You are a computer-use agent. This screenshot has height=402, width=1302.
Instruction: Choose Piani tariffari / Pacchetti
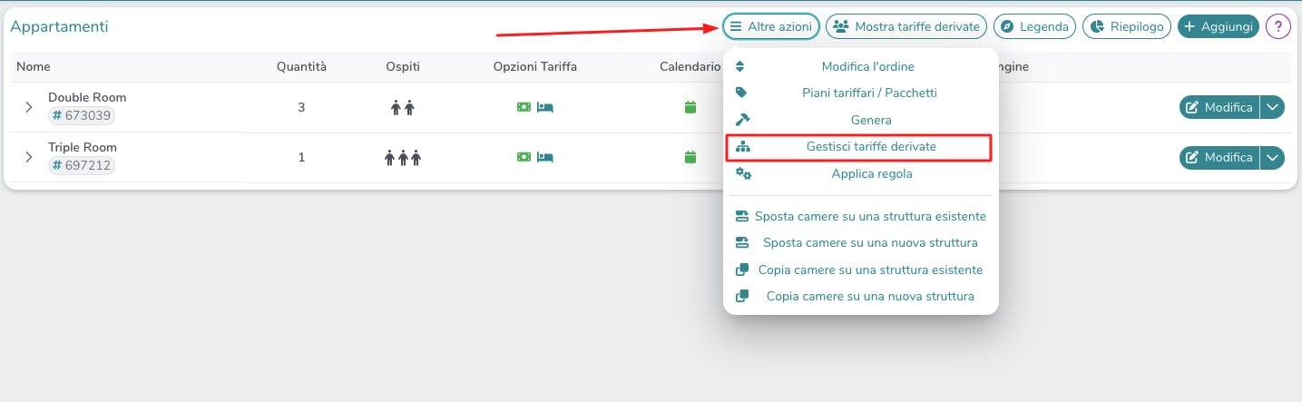[869, 93]
